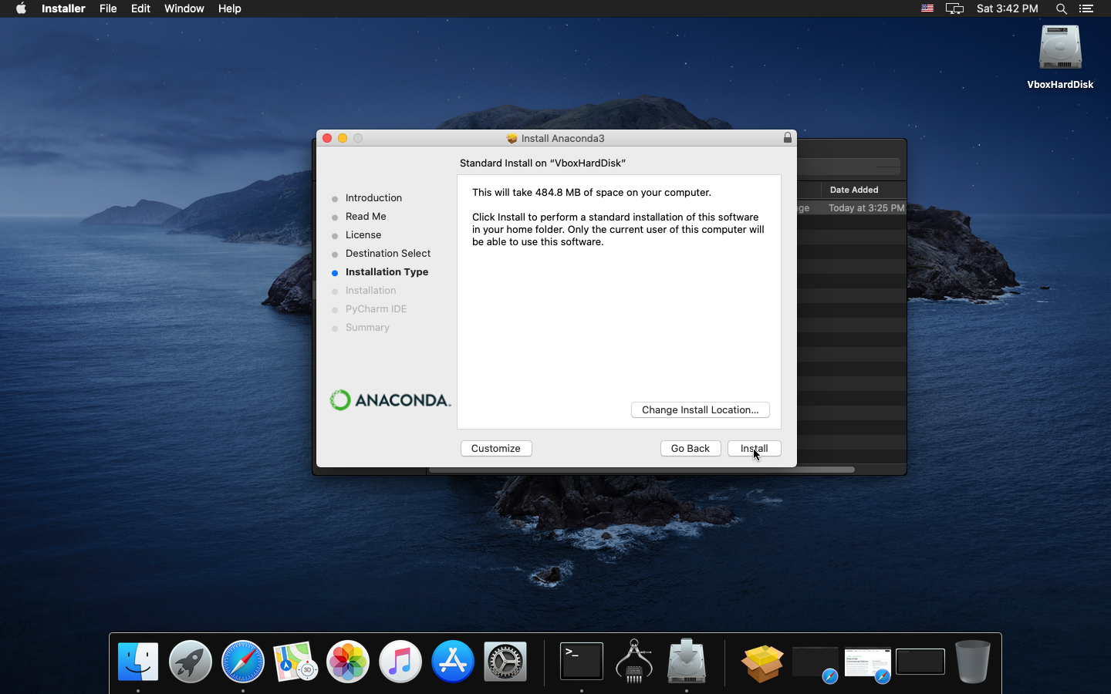Open Finder from the dock

point(138,662)
